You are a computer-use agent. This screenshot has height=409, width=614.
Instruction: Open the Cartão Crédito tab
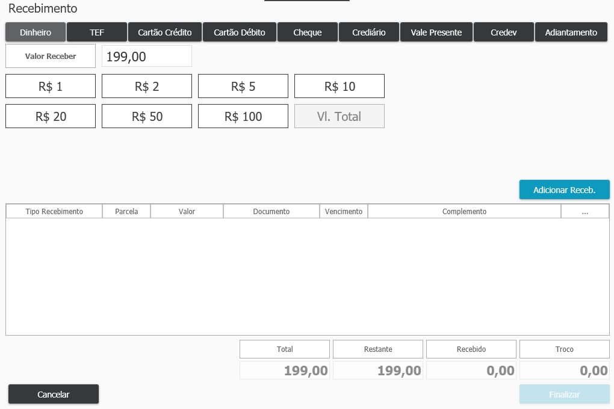165,32
